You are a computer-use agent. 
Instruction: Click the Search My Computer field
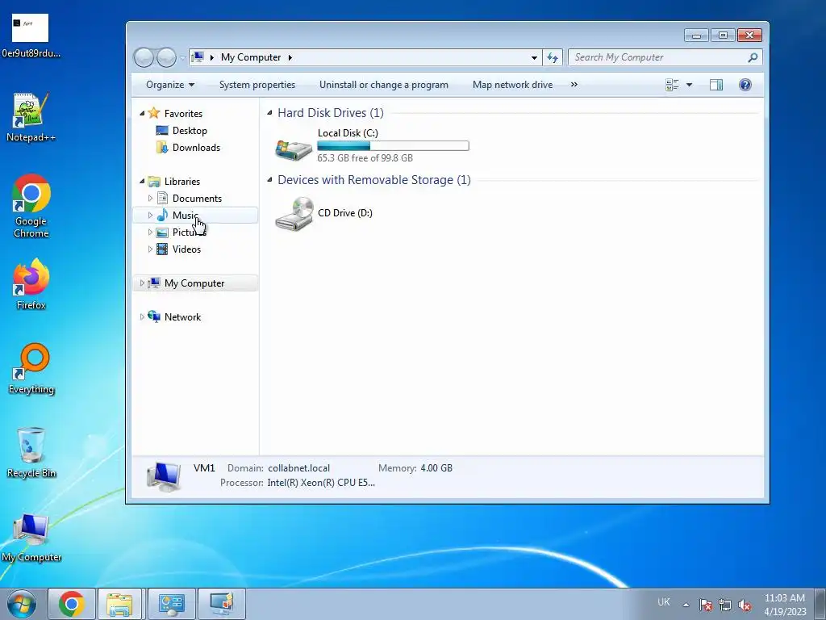tap(665, 57)
